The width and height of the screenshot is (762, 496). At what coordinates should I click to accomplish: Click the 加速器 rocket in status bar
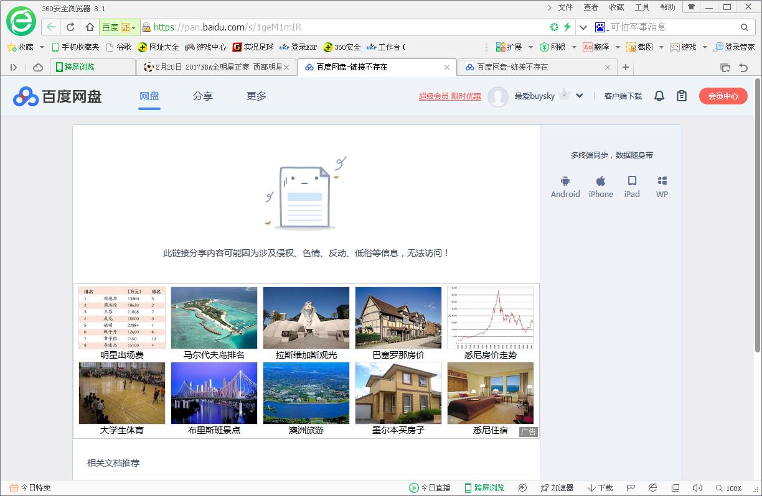coord(557,488)
